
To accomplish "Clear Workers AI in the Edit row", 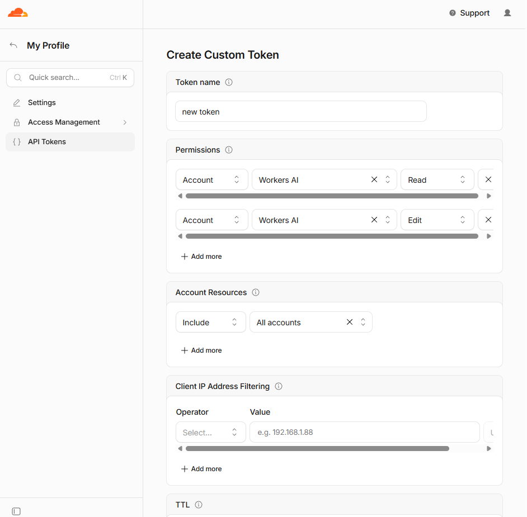I will [x=374, y=220].
